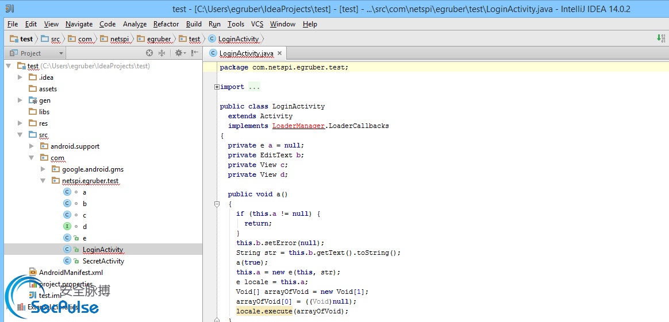669x322 pixels.
Task: Click the class icon beside SecretActivity
Action: click(x=67, y=261)
